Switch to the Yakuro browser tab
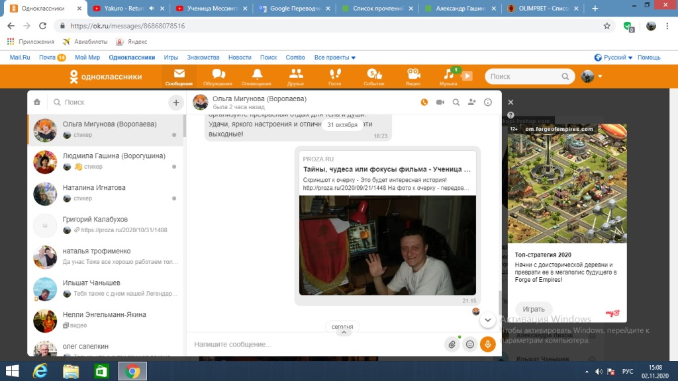This screenshot has width=678, height=381. (128, 8)
